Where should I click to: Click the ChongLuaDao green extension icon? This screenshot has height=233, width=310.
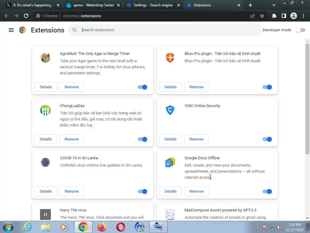coord(45,110)
